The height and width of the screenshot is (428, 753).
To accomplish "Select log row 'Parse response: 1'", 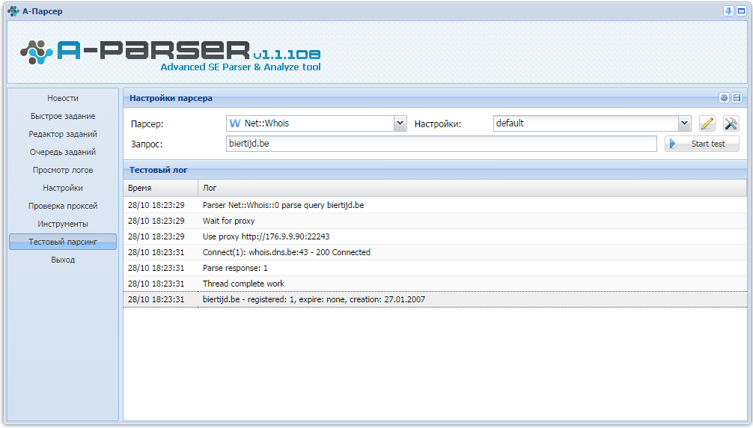I will coord(435,268).
